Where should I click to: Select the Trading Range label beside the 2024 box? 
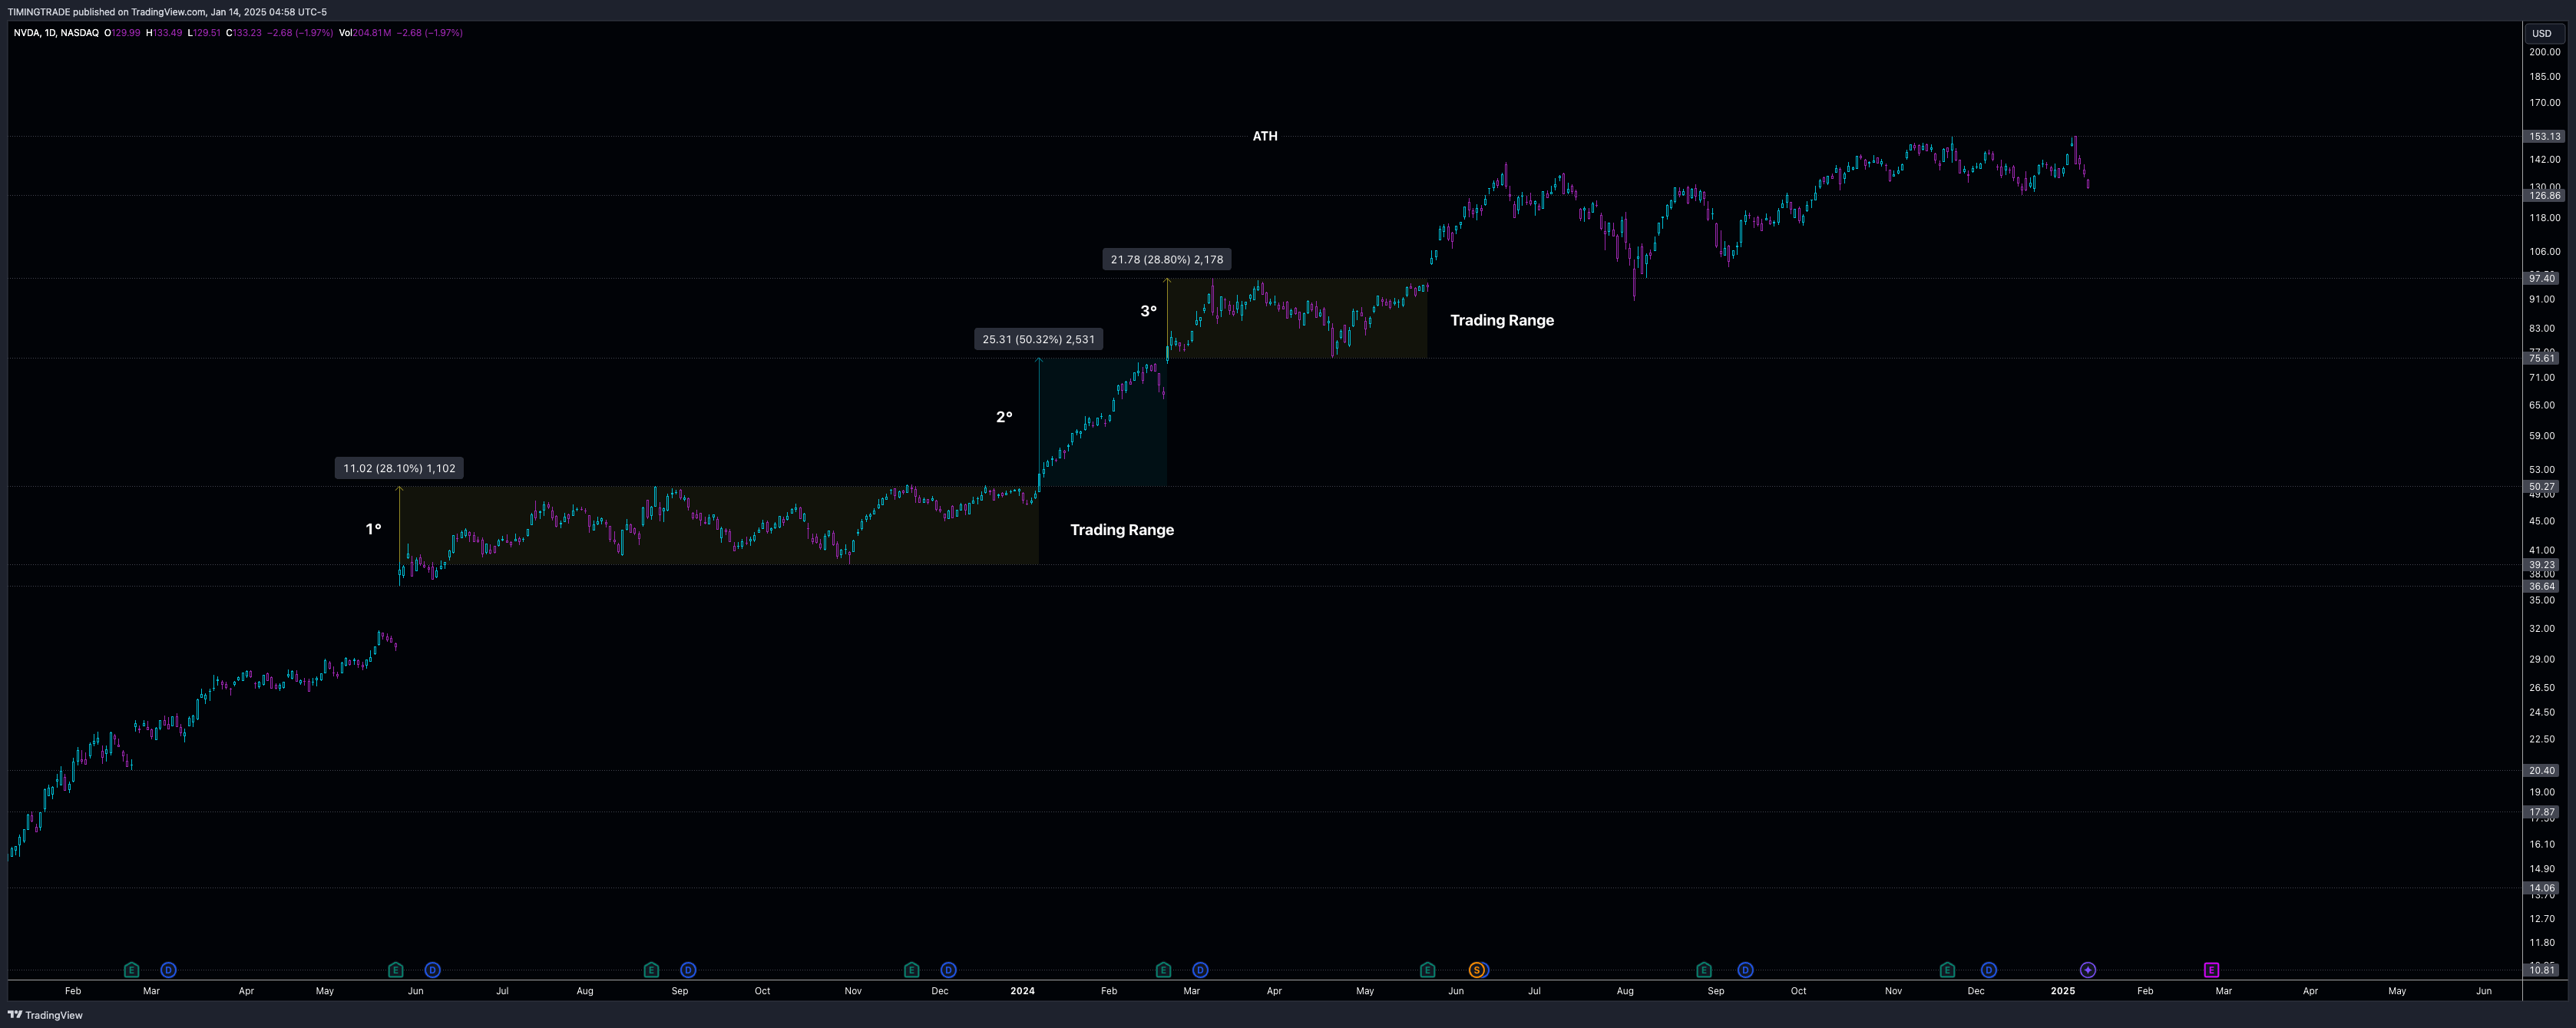(x=1502, y=320)
